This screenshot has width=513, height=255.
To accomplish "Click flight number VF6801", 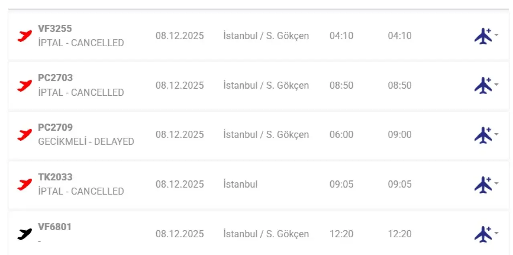I will 55,227.
